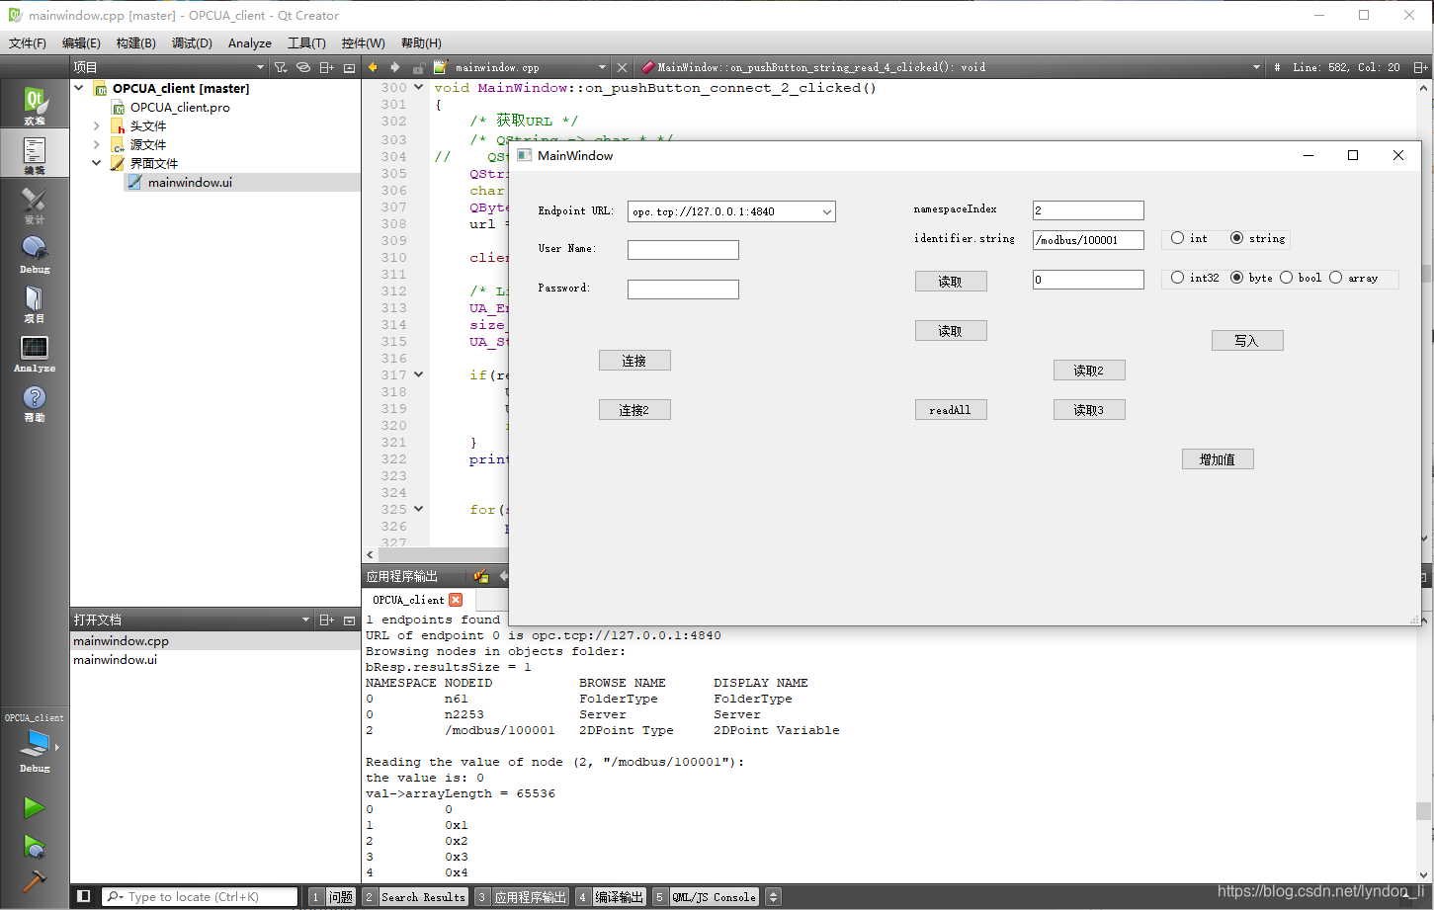Split the open documents panel

click(327, 620)
